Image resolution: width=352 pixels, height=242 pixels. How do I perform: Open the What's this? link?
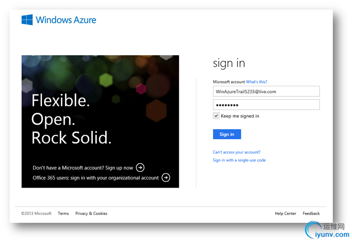(256, 82)
